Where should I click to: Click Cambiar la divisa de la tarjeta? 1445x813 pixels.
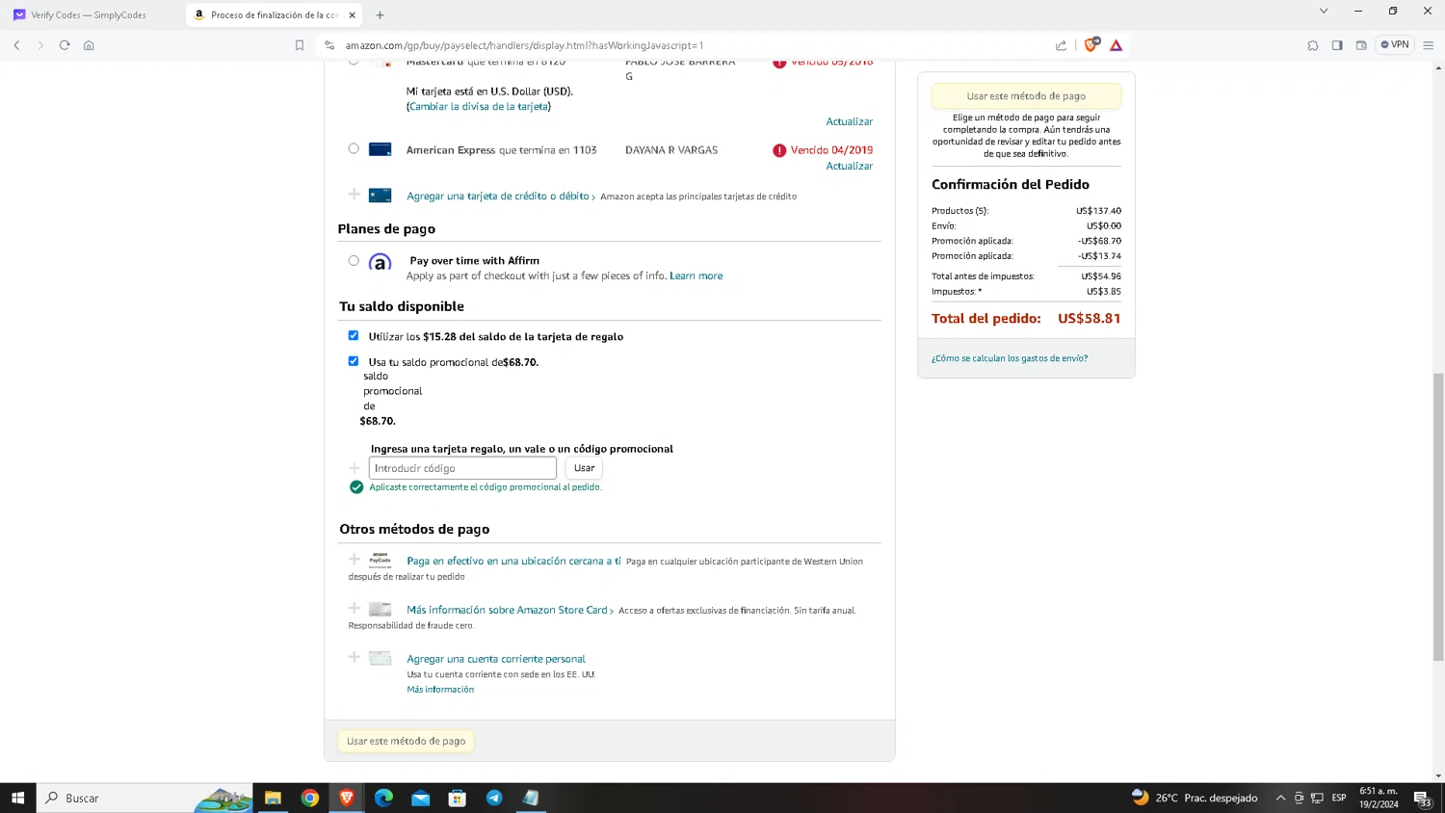pos(479,106)
